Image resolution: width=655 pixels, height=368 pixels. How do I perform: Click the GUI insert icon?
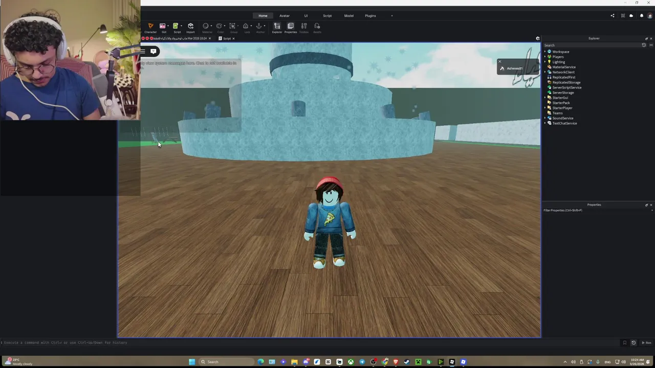[x=162, y=26]
